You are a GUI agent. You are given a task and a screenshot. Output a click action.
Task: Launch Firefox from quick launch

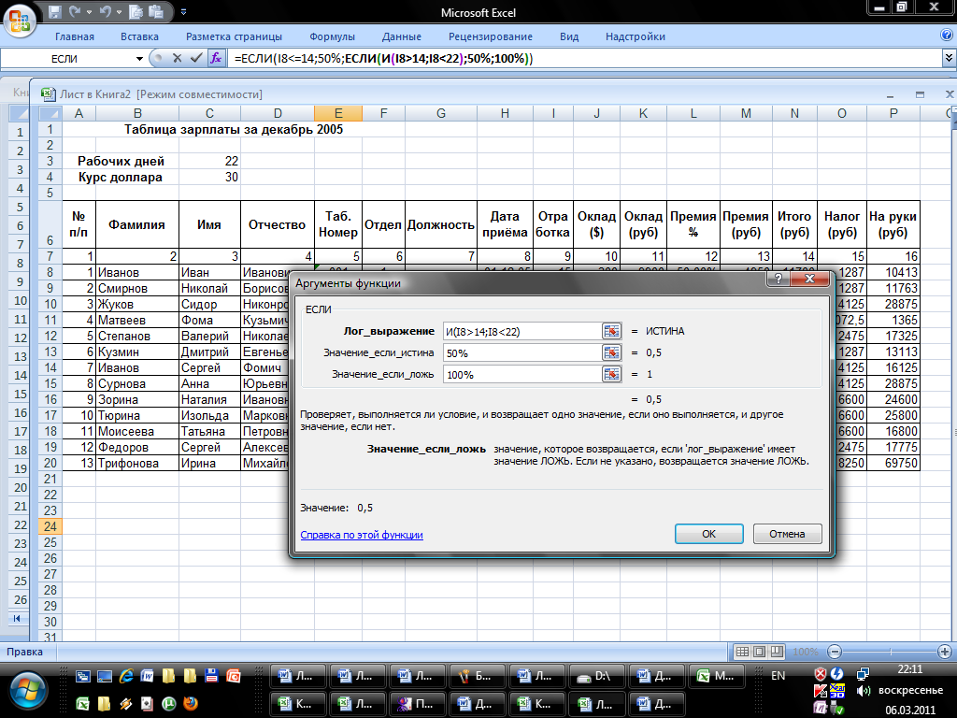[190, 703]
